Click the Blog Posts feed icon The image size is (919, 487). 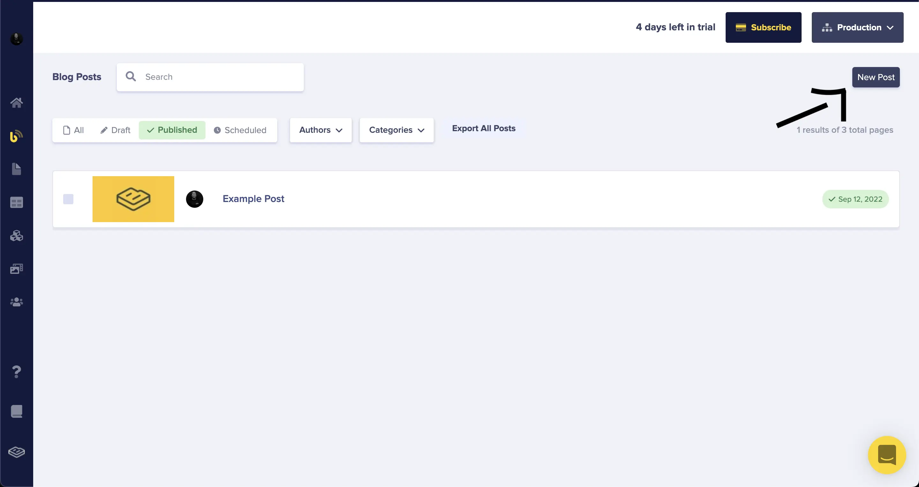point(16,136)
